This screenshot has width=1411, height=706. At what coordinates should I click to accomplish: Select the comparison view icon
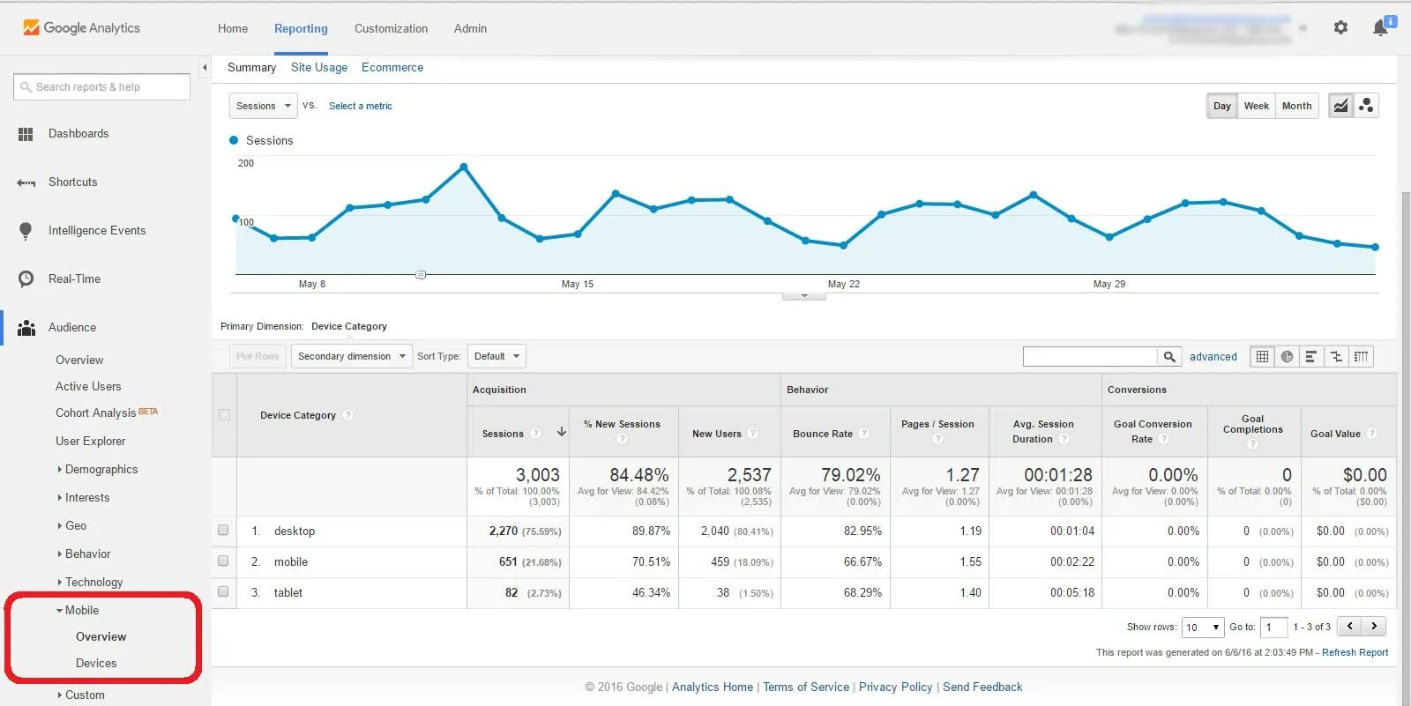[x=1336, y=356]
